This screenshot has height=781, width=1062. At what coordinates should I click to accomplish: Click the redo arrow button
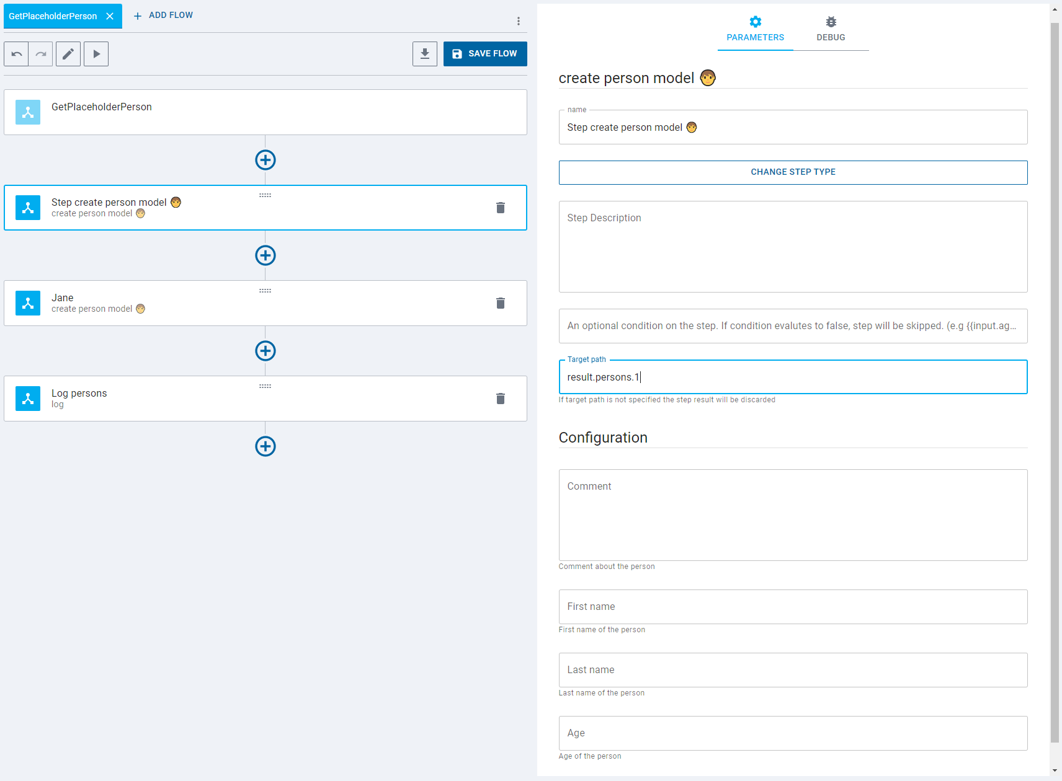coord(41,54)
